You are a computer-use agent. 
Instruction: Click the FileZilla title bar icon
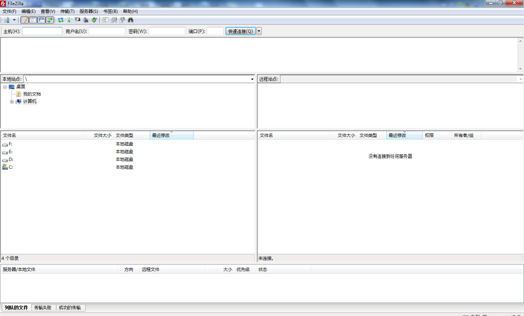3,3
